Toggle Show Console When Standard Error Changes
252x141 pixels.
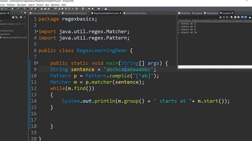[246, 17]
